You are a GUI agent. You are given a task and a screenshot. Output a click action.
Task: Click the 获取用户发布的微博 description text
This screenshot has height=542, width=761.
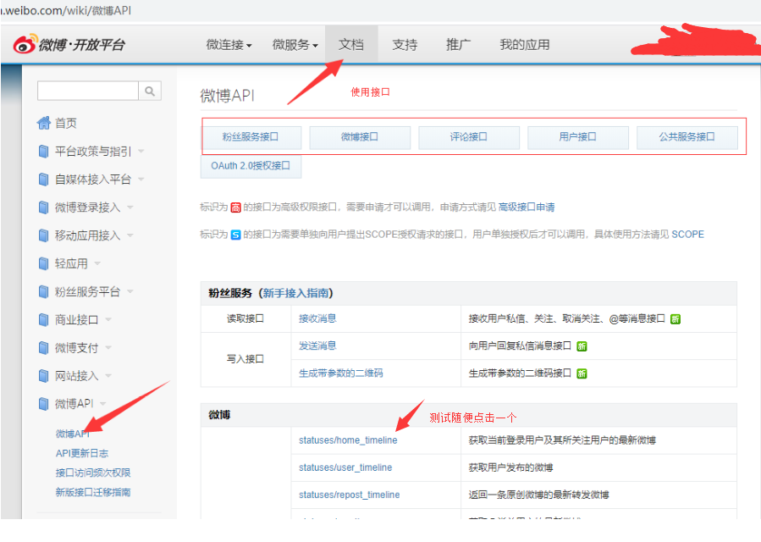pos(510,467)
